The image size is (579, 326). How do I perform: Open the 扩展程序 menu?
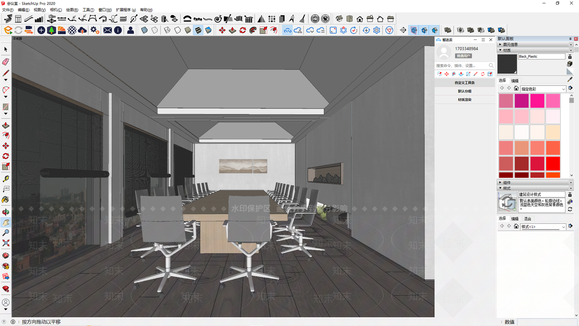126,10
